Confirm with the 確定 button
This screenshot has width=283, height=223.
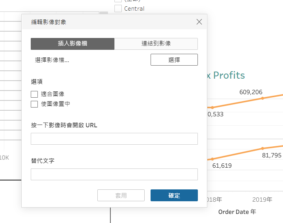pyautogui.click(x=174, y=195)
